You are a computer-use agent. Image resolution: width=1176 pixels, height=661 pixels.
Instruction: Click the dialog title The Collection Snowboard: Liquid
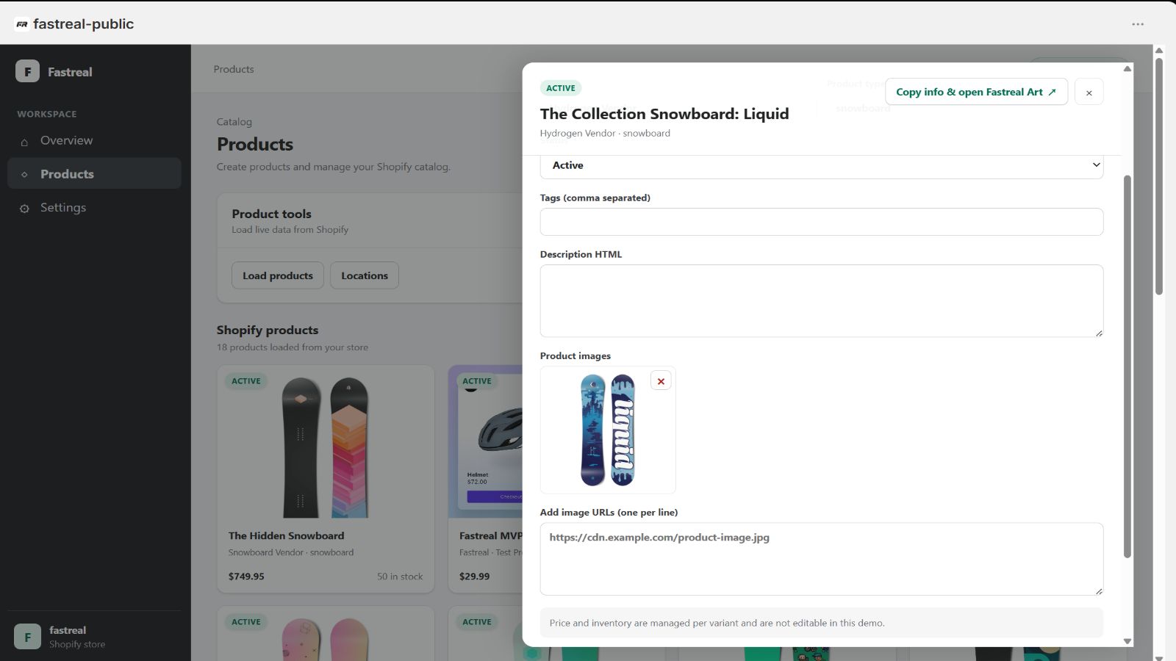(x=664, y=114)
